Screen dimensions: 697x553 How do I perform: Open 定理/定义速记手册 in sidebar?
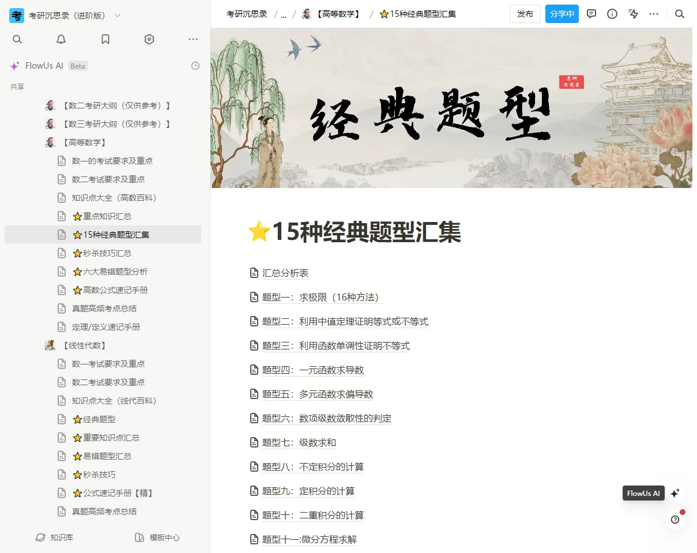pyautogui.click(x=106, y=327)
